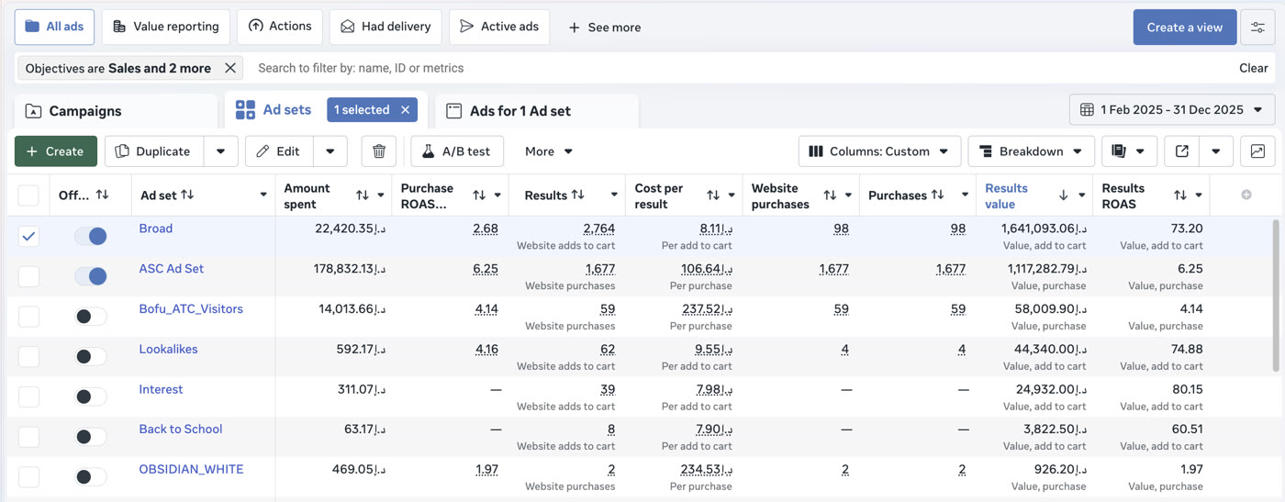Viewport: 1285px width, 502px height.
Task: Open the reports icon button
Action: 1118,151
